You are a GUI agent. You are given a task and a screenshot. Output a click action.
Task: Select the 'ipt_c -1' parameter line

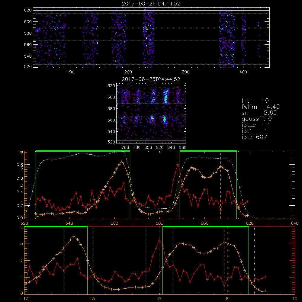pyautogui.click(x=256, y=125)
